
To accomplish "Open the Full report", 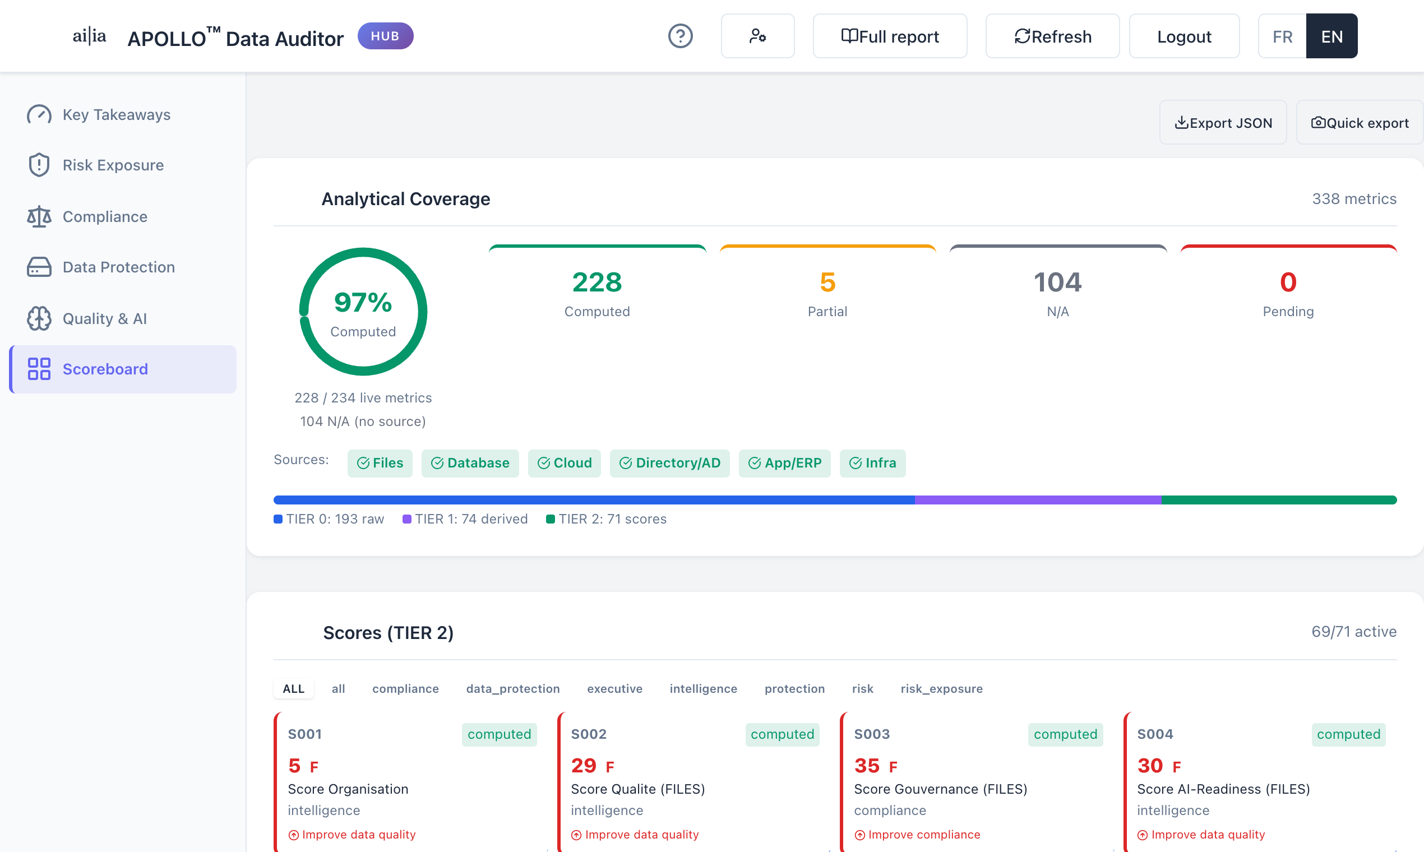I will pyautogui.click(x=889, y=36).
